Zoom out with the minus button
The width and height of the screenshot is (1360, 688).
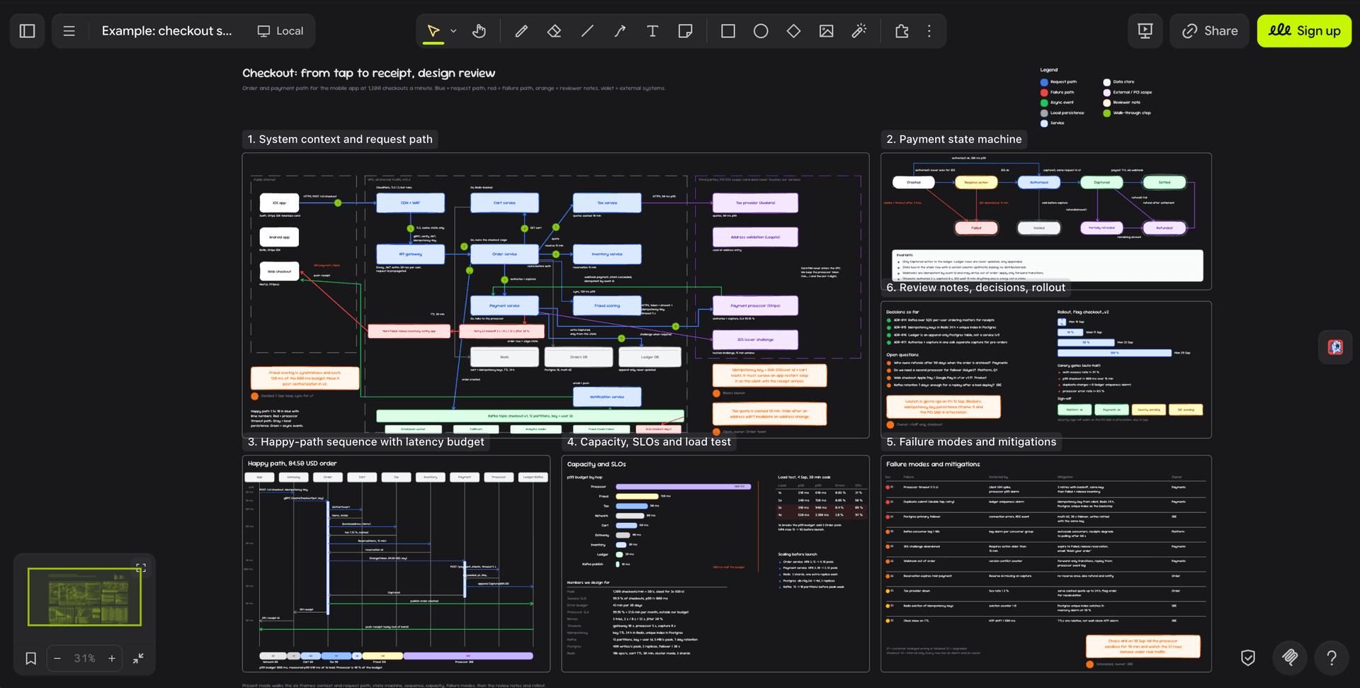pos(57,658)
